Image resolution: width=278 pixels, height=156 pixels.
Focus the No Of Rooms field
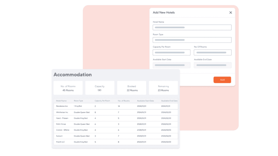tap(213, 53)
